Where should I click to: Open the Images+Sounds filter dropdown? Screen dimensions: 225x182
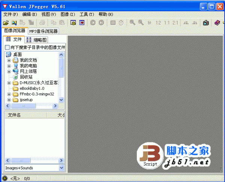[61, 168]
